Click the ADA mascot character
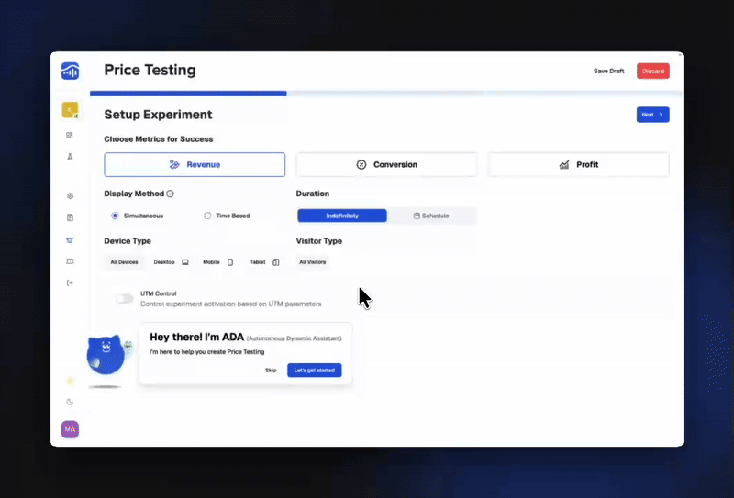 tap(106, 353)
